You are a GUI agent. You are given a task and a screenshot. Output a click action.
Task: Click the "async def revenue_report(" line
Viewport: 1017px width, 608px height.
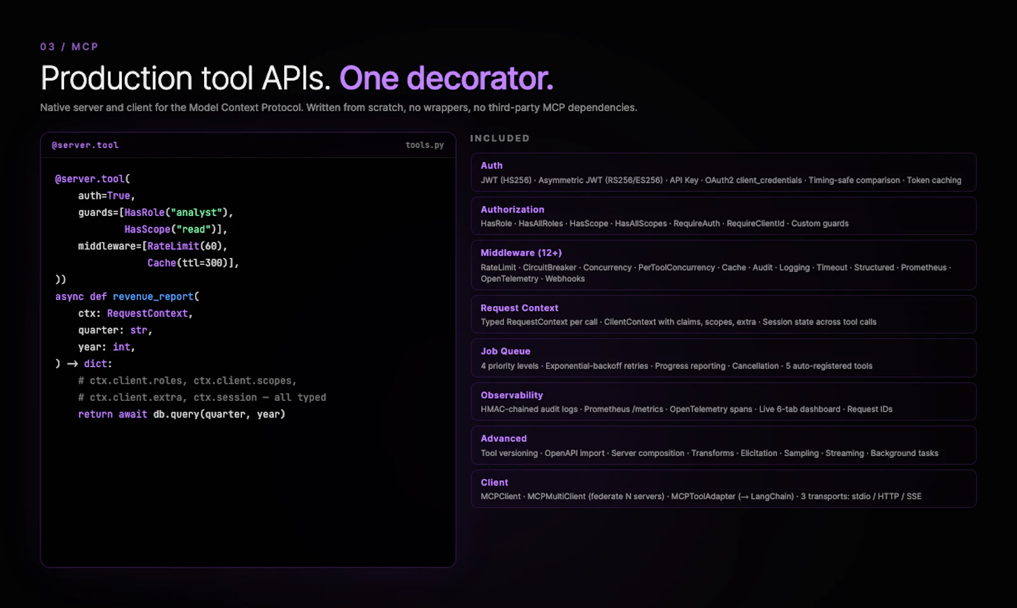click(127, 297)
